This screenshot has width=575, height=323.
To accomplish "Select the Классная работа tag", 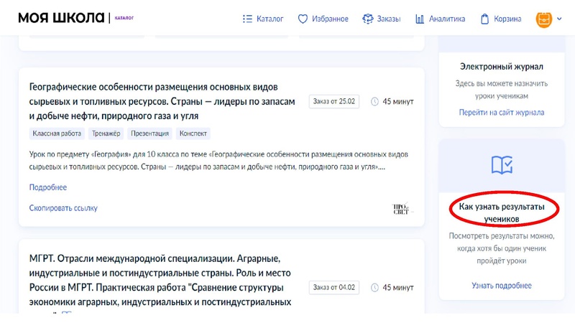I will coord(57,134).
